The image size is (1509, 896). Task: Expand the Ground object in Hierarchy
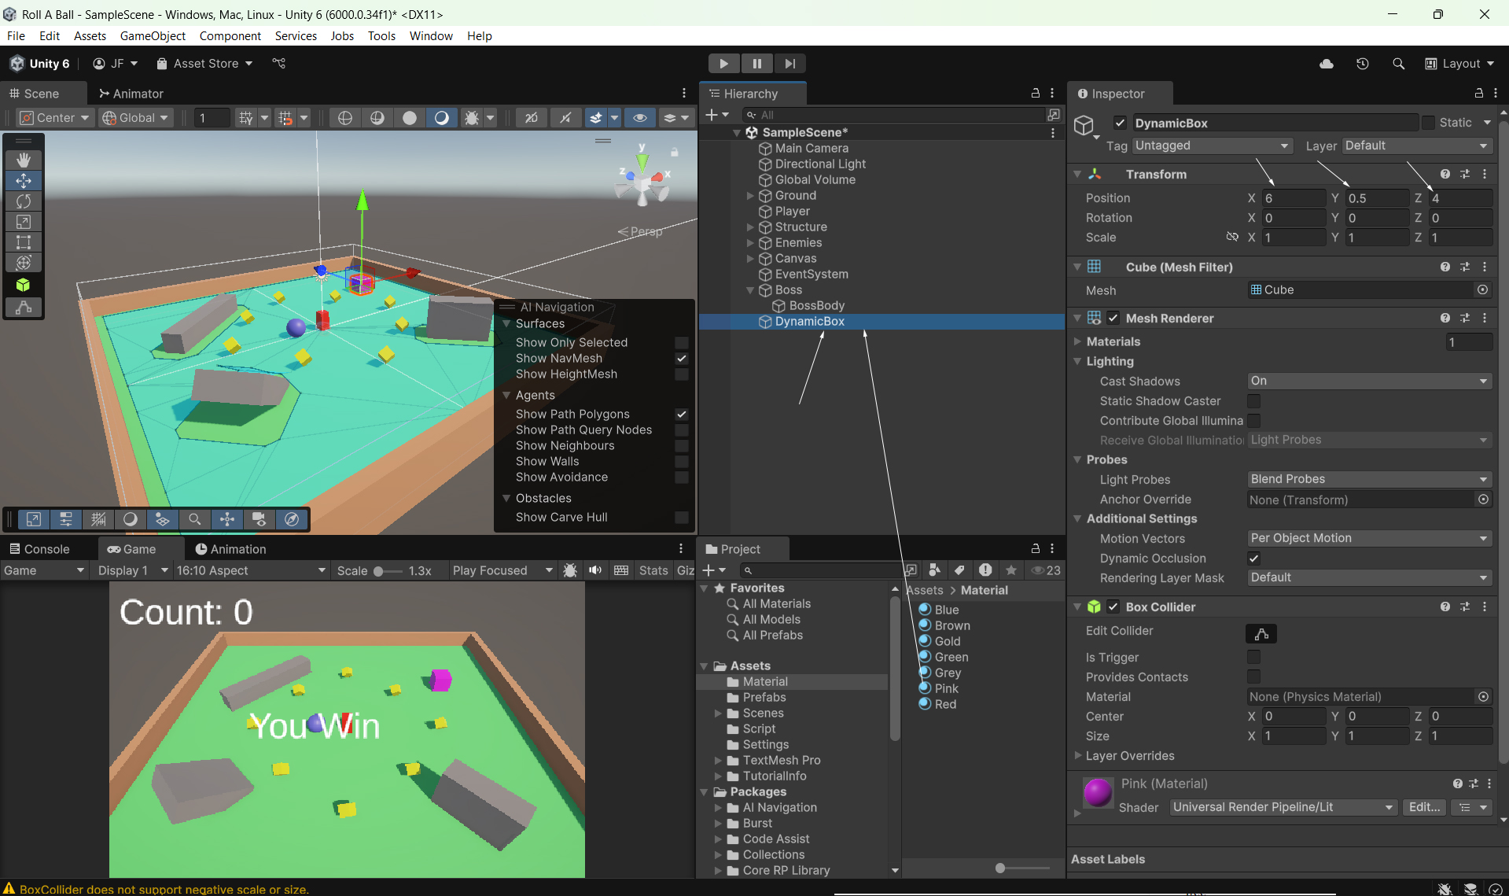click(x=750, y=196)
